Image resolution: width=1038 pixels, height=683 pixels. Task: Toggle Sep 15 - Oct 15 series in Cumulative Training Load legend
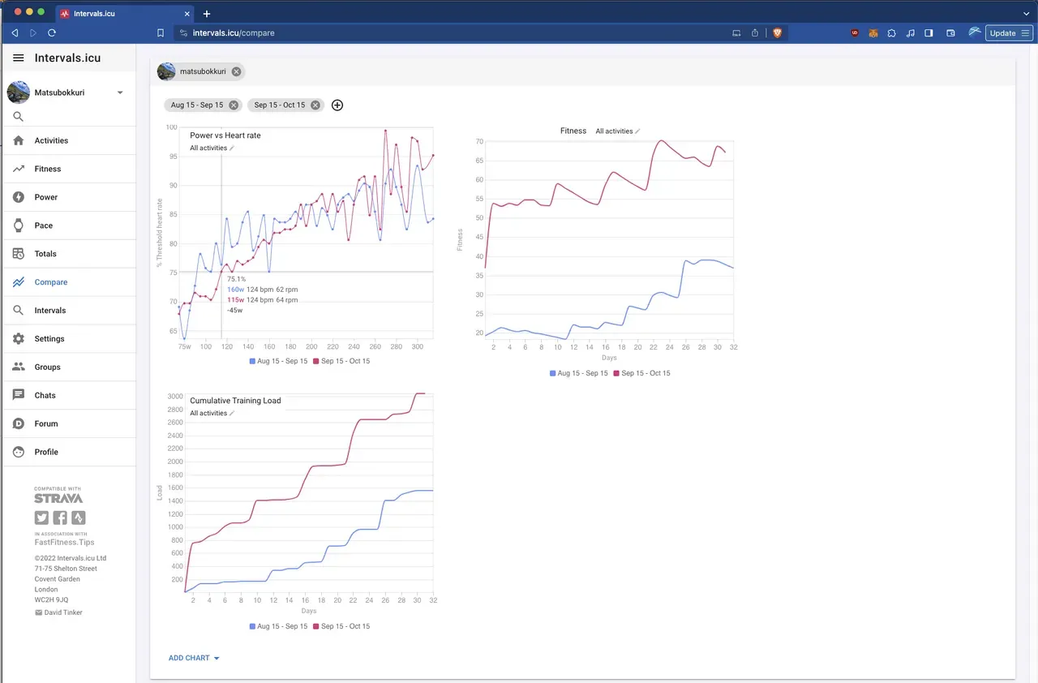[x=342, y=626]
